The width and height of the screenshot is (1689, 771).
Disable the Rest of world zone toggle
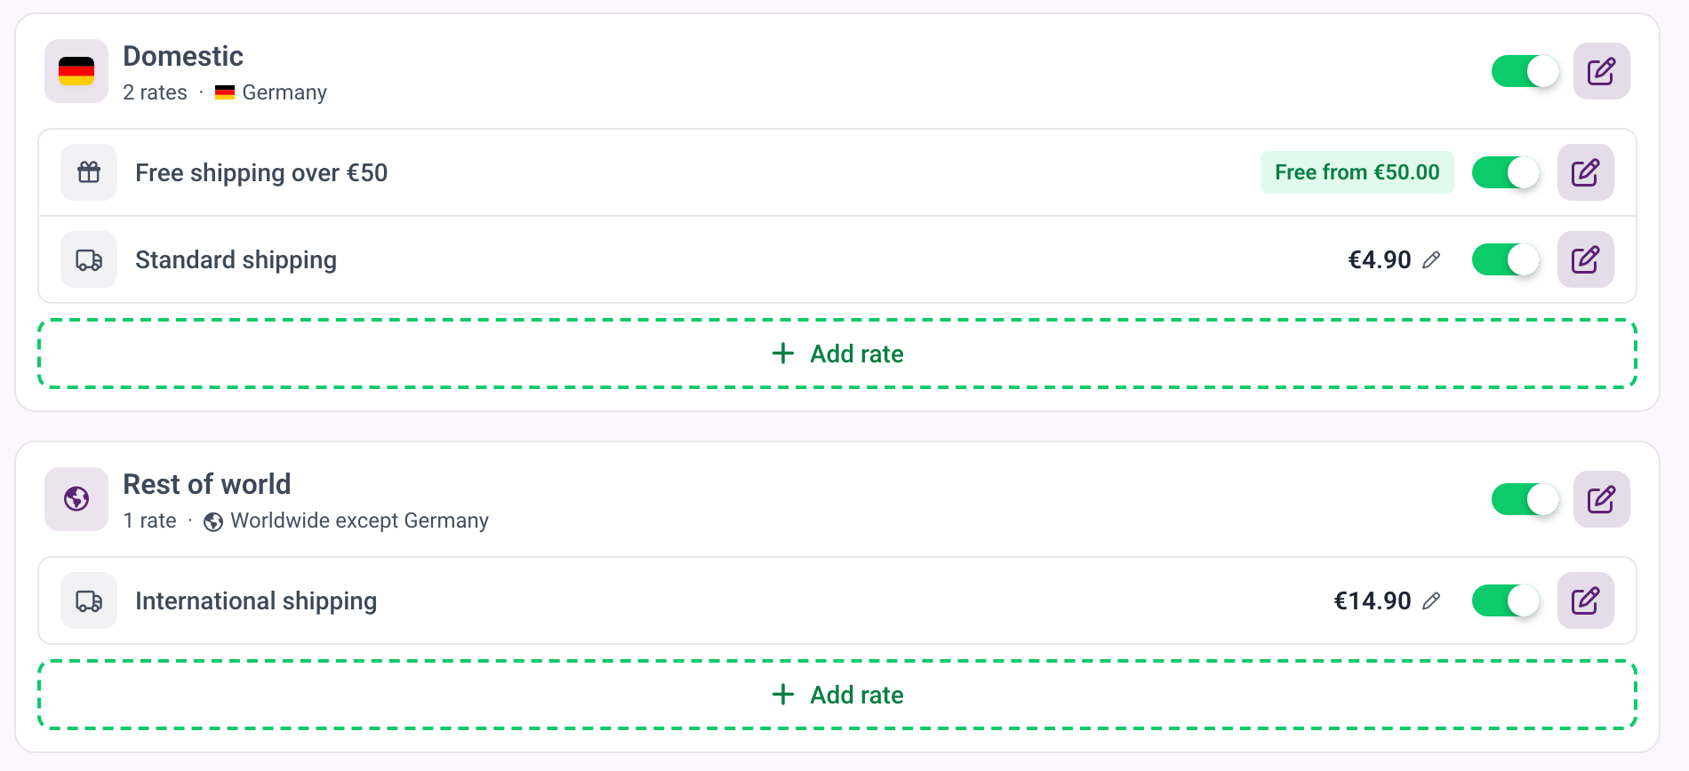pos(1525,499)
